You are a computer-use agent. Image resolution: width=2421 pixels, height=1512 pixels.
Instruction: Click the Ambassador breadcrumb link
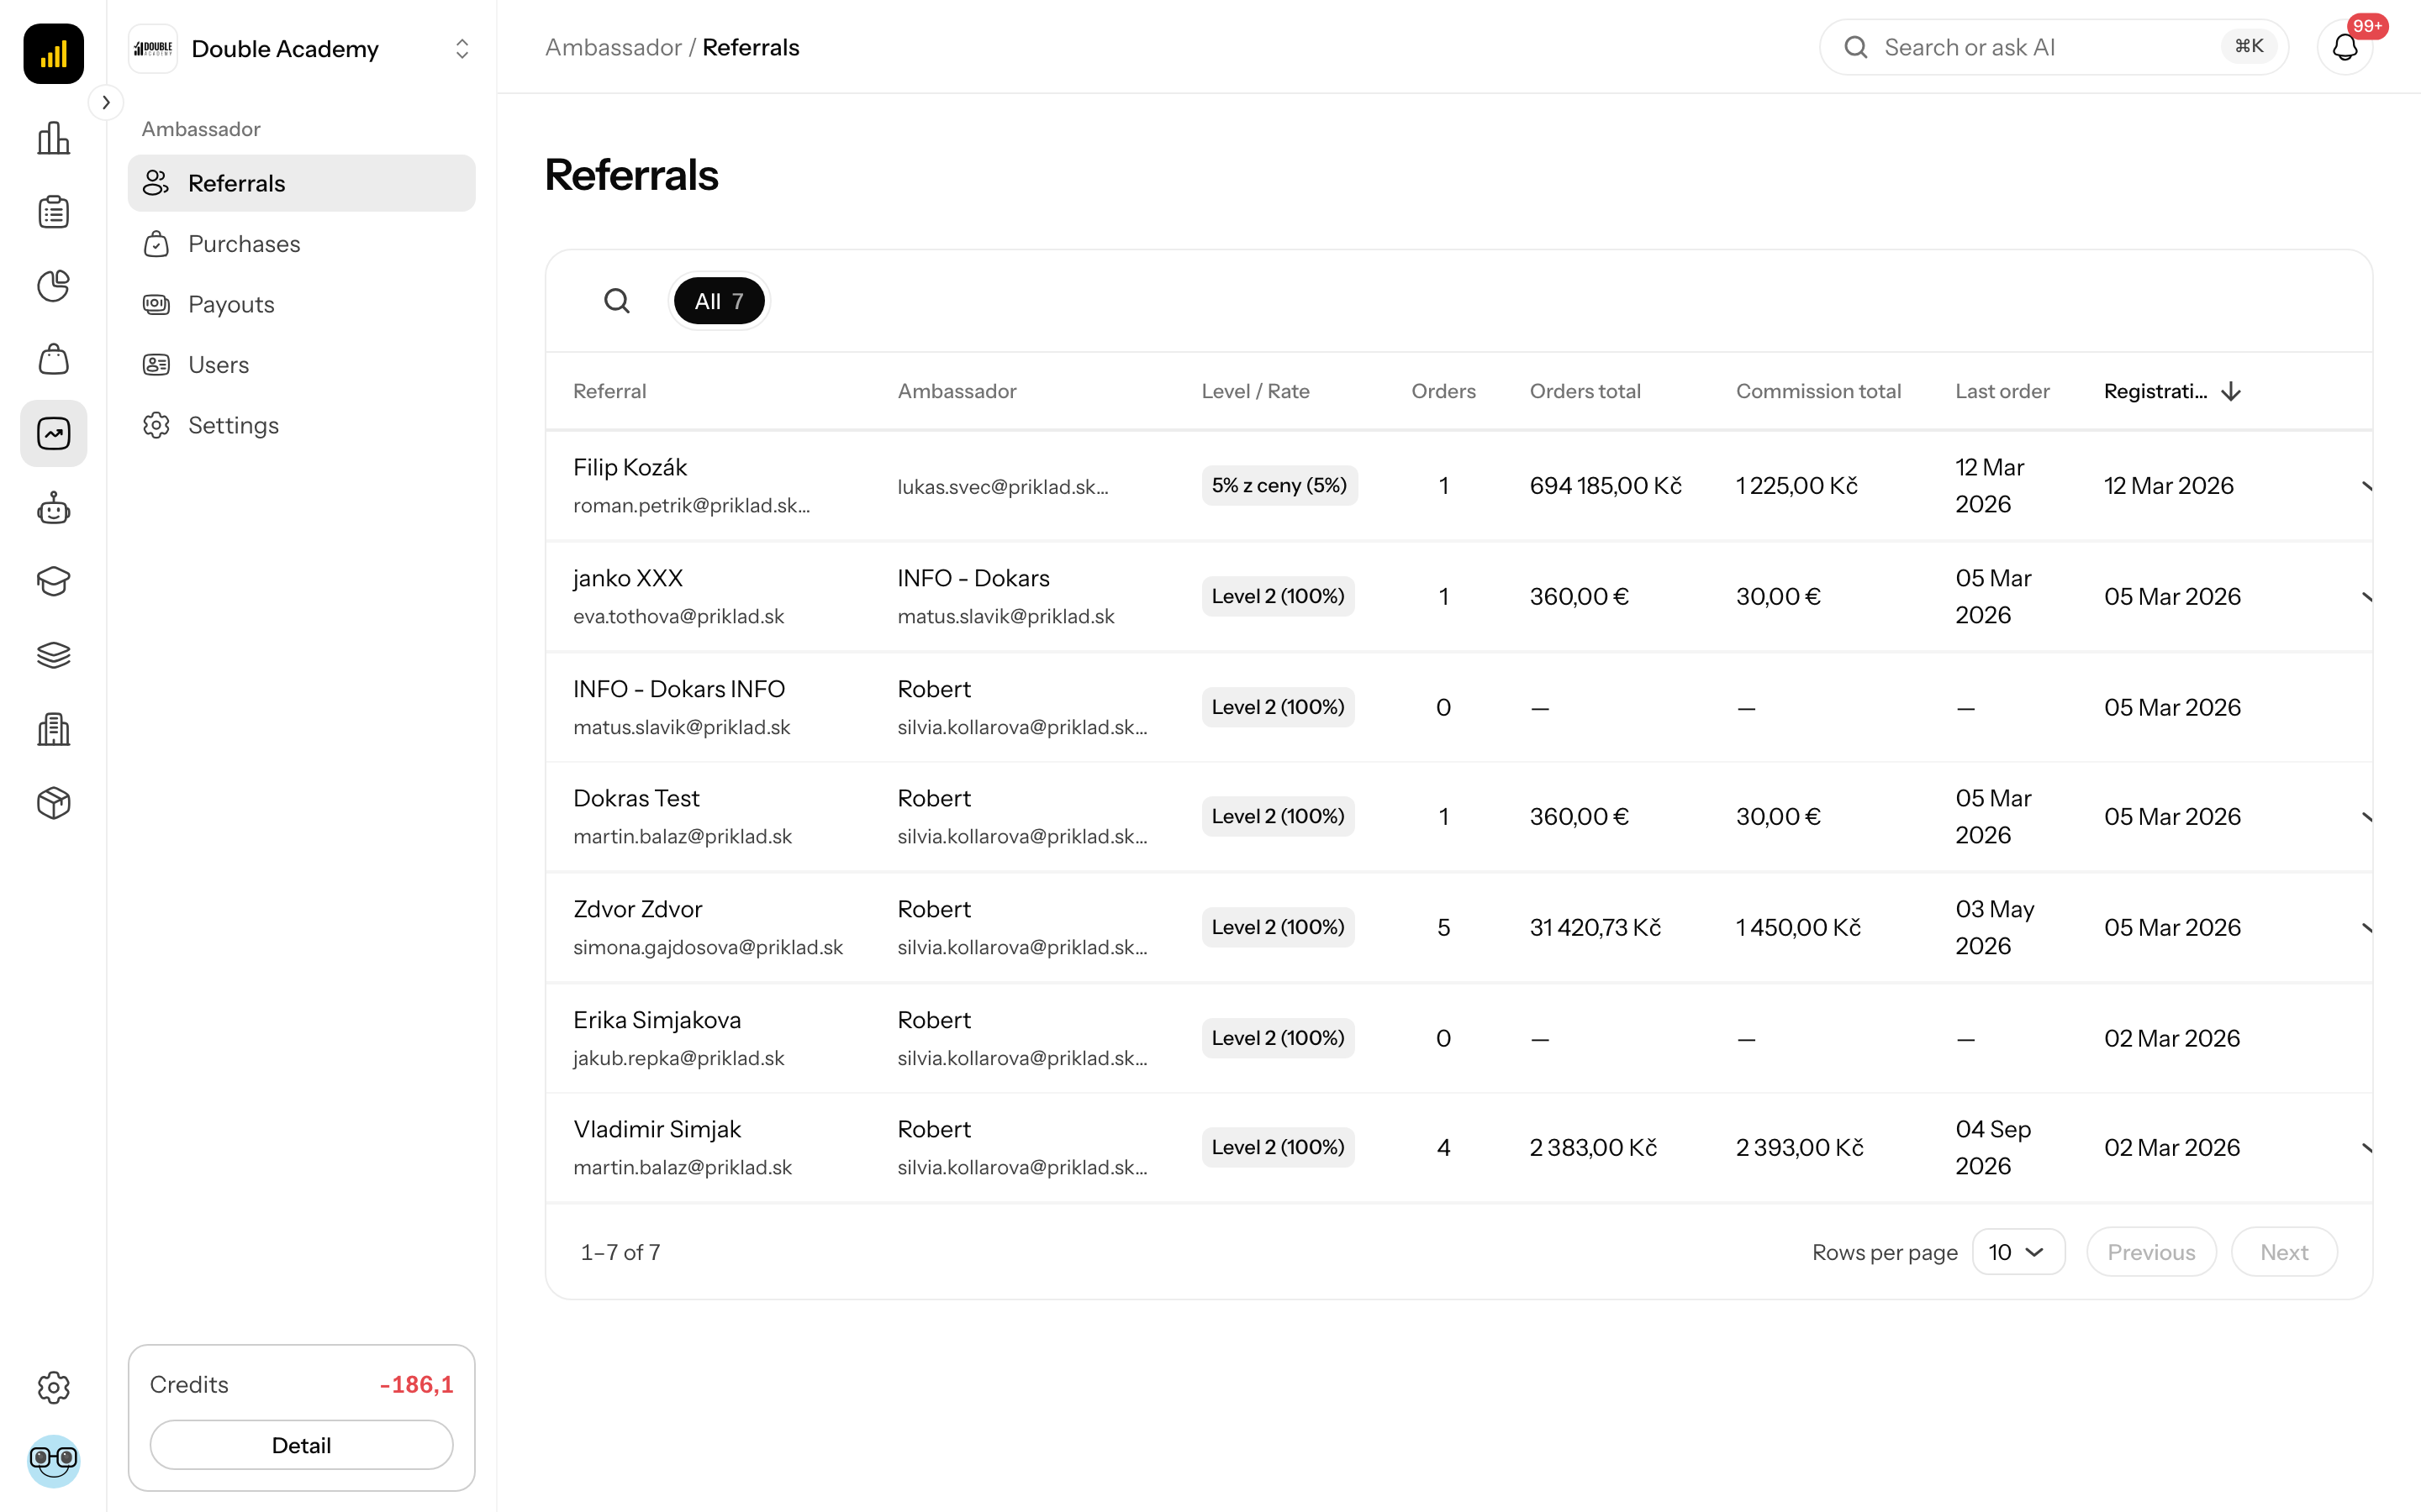point(612,47)
